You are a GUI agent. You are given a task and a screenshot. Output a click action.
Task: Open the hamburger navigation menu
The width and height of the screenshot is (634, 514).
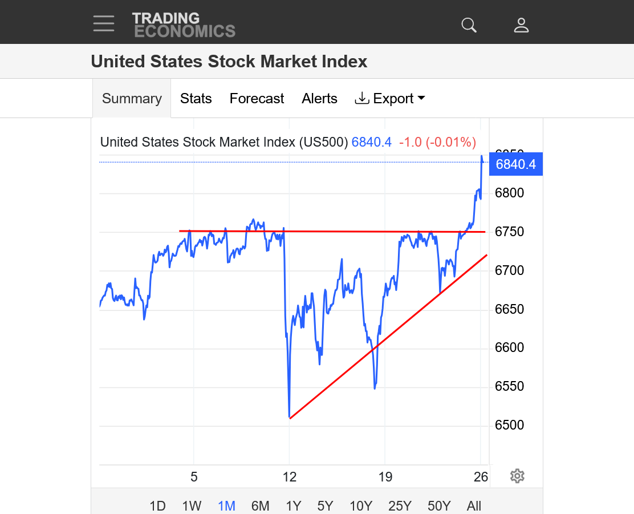[x=104, y=23]
